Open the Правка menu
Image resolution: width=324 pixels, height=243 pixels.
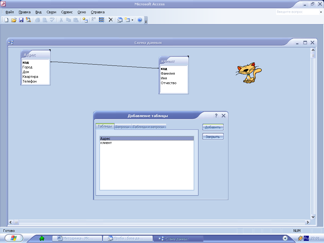[x=25, y=12]
